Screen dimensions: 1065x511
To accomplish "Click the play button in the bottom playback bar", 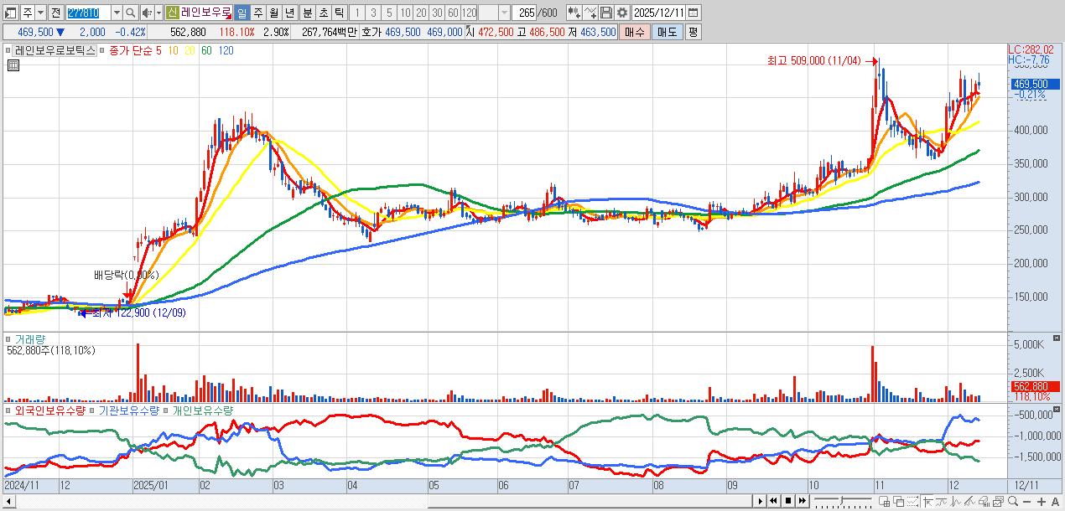I will (761, 501).
